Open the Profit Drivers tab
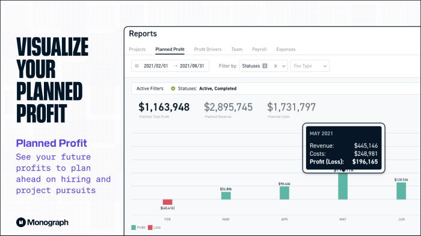This screenshot has width=421, height=236. coord(208,49)
